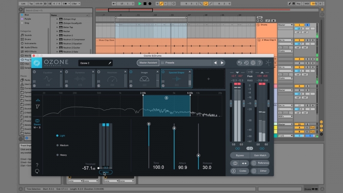Expand the Meter Tap browser entry
This screenshot has height=193, width=343.
57,27
